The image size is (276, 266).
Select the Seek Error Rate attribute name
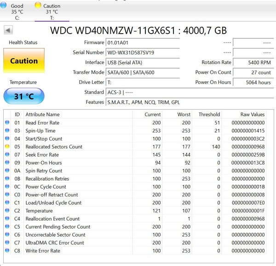pos(42,155)
